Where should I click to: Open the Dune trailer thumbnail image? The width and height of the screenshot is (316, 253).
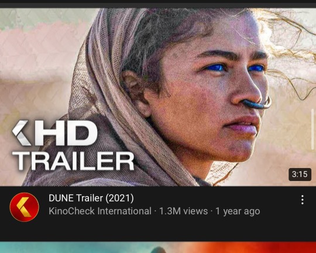tap(158, 97)
